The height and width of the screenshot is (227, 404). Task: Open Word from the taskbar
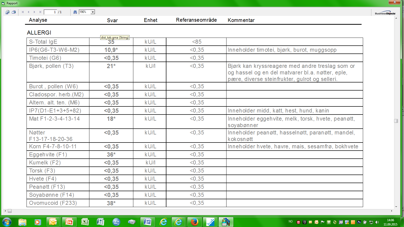[x=147, y=222]
